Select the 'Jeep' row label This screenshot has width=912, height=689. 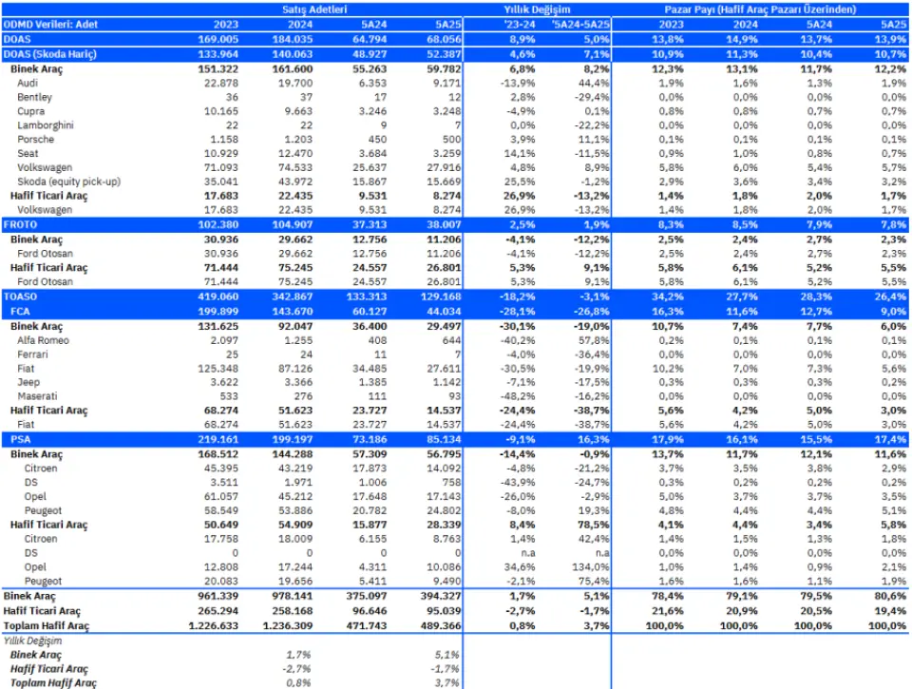click(x=28, y=382)
